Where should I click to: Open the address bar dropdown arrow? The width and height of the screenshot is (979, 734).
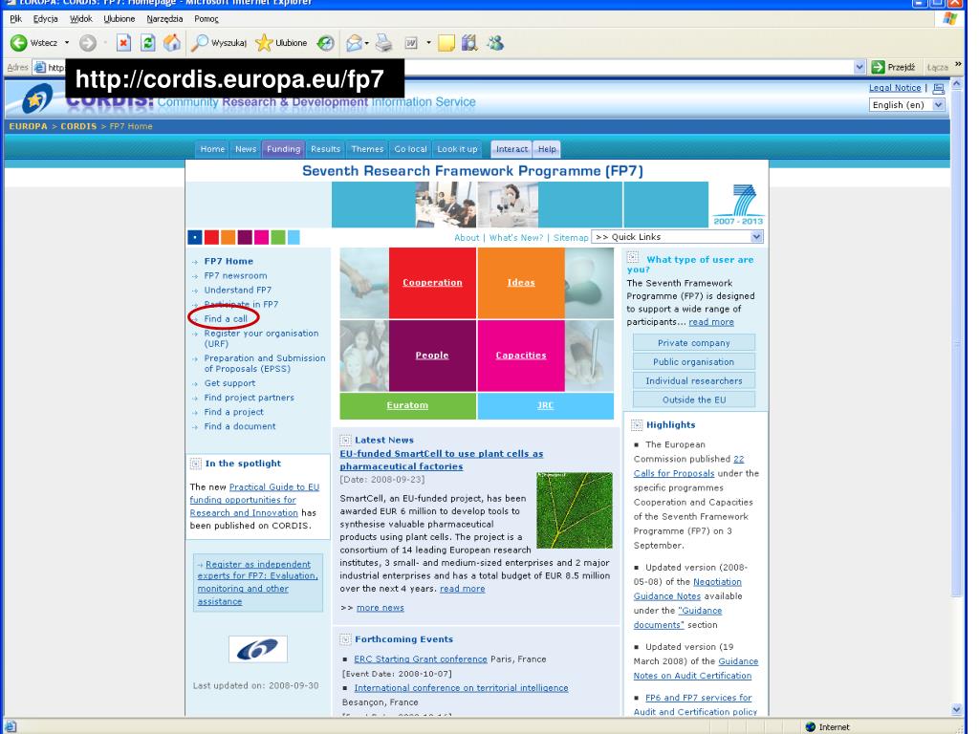coord(859,67)
